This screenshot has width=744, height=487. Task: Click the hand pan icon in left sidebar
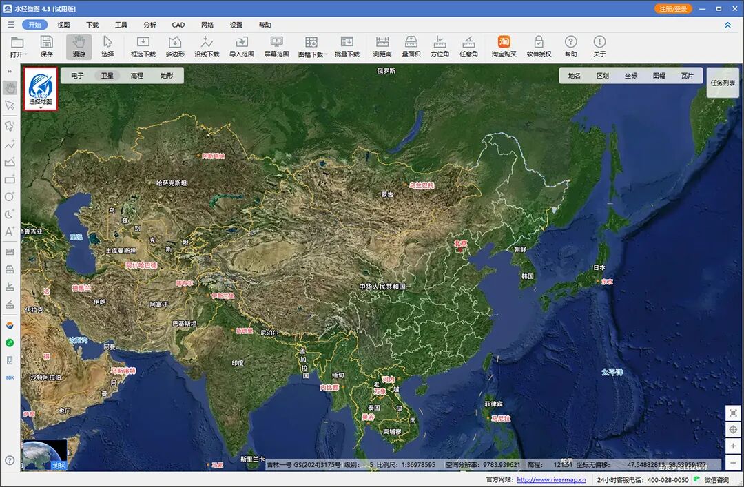(10, 87)
